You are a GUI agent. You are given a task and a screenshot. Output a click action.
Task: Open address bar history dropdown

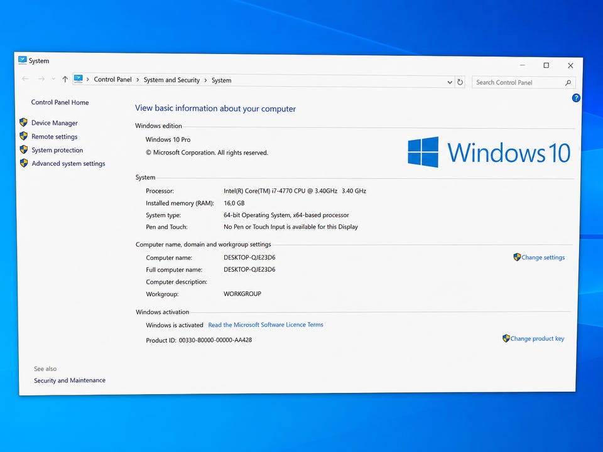tap(450, 82)
